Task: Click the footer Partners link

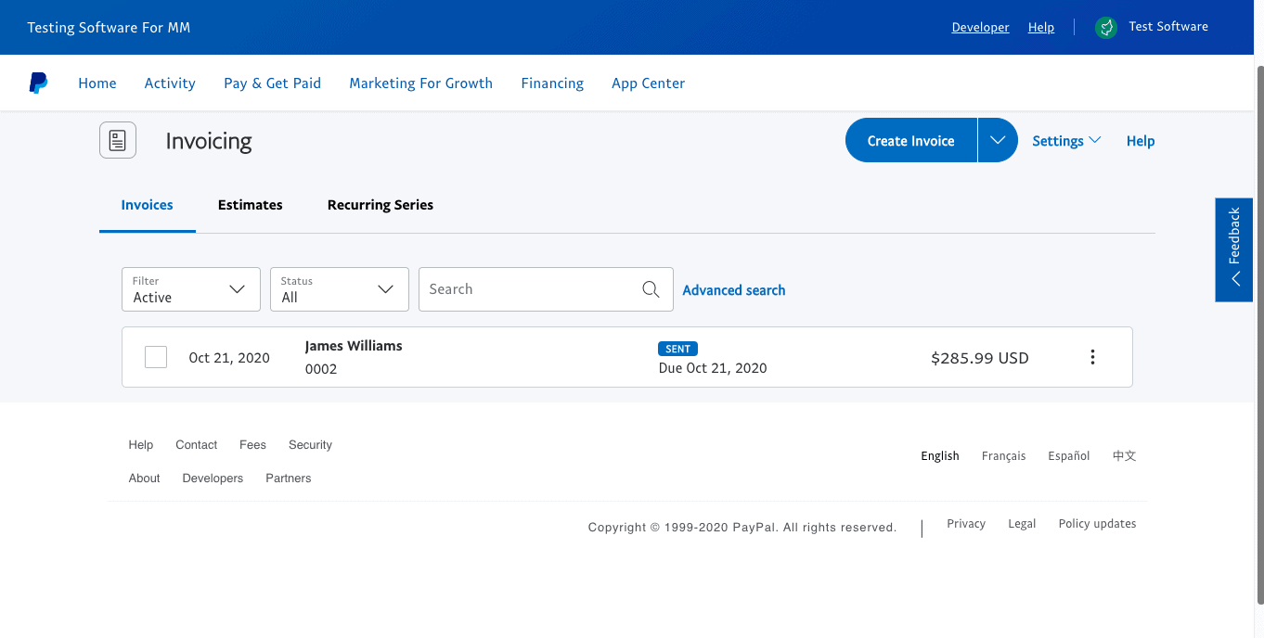Action: click(289, 478)
